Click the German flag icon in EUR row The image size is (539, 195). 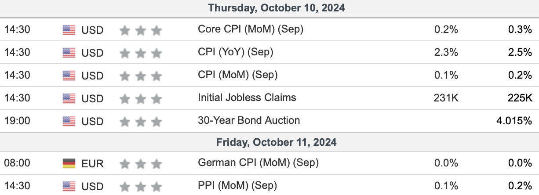pyautogui.click(x=69, y=163)
